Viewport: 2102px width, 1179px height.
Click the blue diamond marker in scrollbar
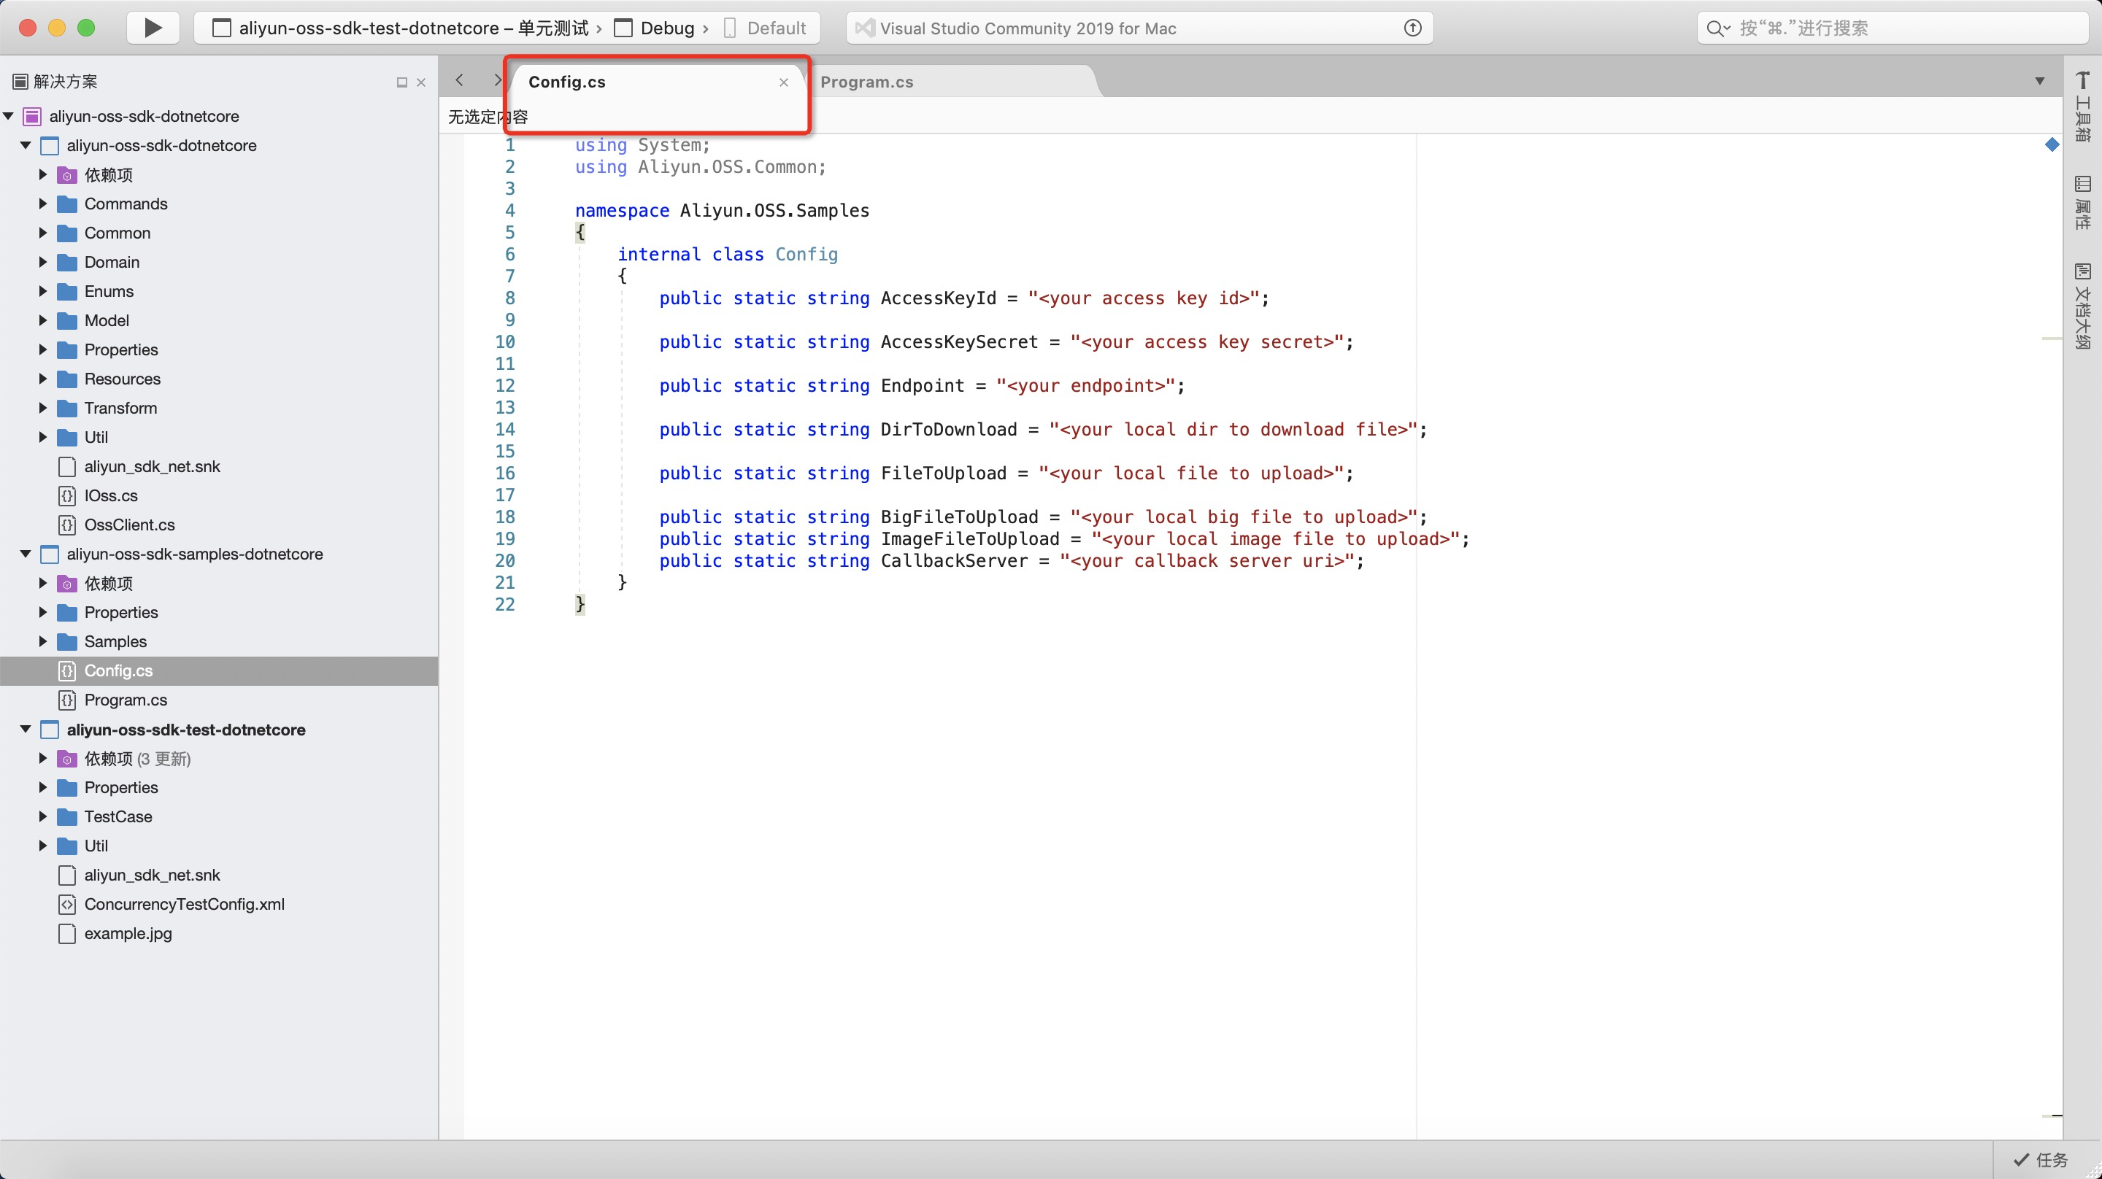[x=2052, y=145]
